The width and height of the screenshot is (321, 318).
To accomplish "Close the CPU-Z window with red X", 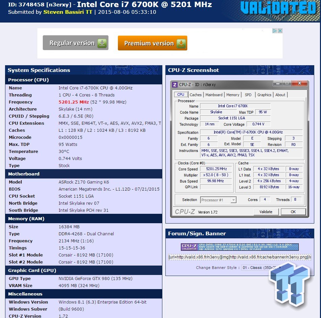I will coord(299,83).
